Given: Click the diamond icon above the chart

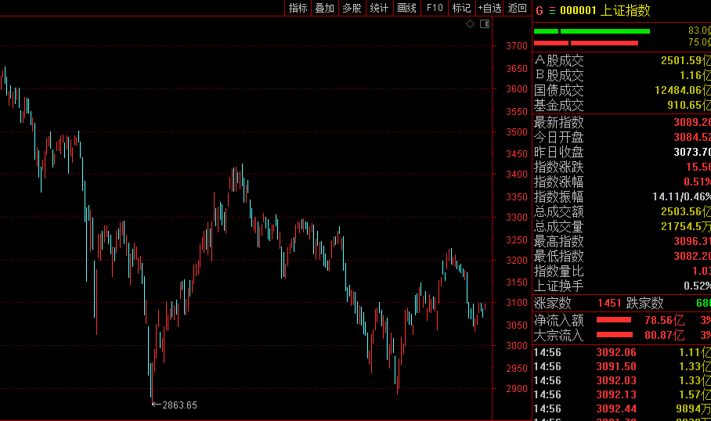Looking at the screenshot, I should [x=470, y=24].
